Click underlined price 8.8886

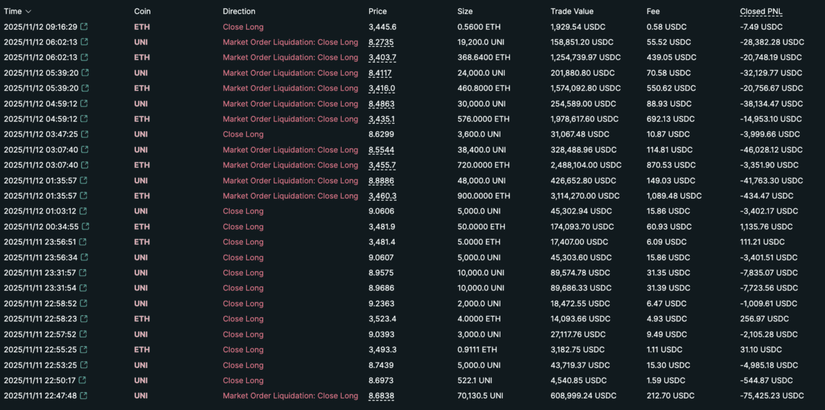pos(382,181)
